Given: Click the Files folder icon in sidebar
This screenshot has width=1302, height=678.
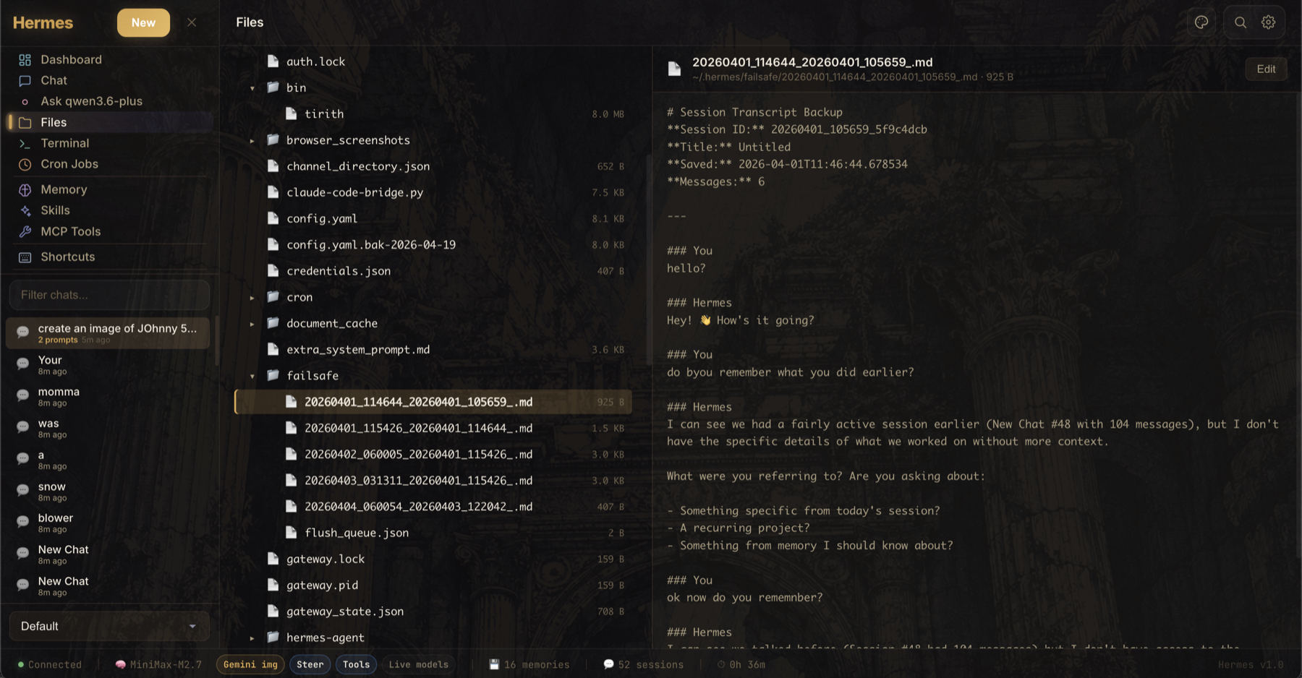Looking at the screenshot, I should pos(25,122).
